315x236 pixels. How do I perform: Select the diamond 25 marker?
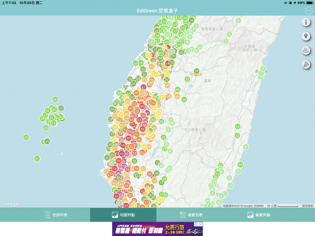pyautogui.click(x=167, y=80)
